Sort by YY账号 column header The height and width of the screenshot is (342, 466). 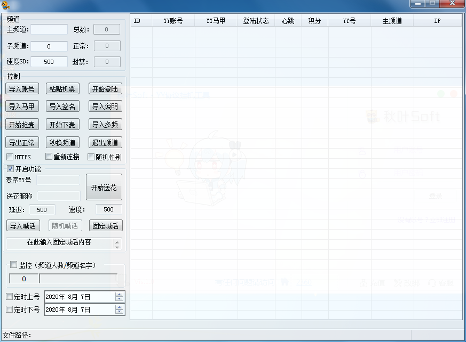click(173, 21)
